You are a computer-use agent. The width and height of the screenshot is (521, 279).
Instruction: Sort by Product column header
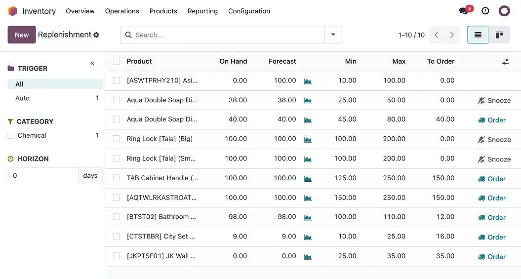(139, 61)
